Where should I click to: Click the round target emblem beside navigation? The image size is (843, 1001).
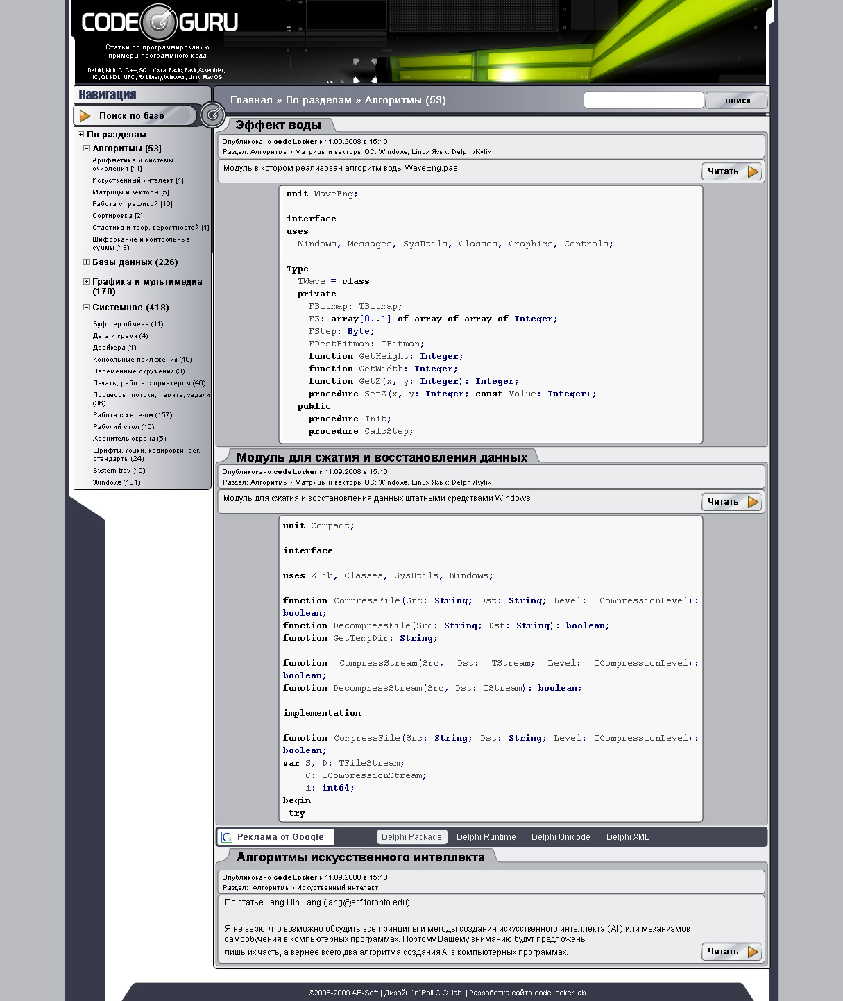(x=212, y=115)
